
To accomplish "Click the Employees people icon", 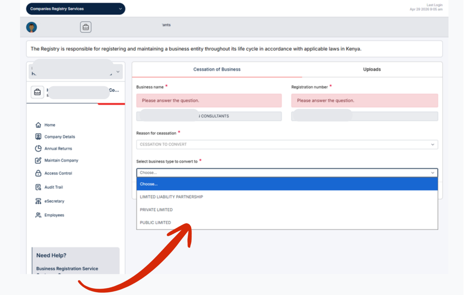I will pyautogui.click(x=38, y=215).
